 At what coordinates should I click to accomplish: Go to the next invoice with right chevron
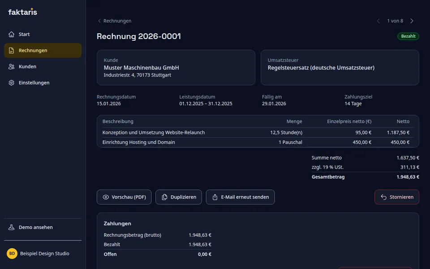412,21
